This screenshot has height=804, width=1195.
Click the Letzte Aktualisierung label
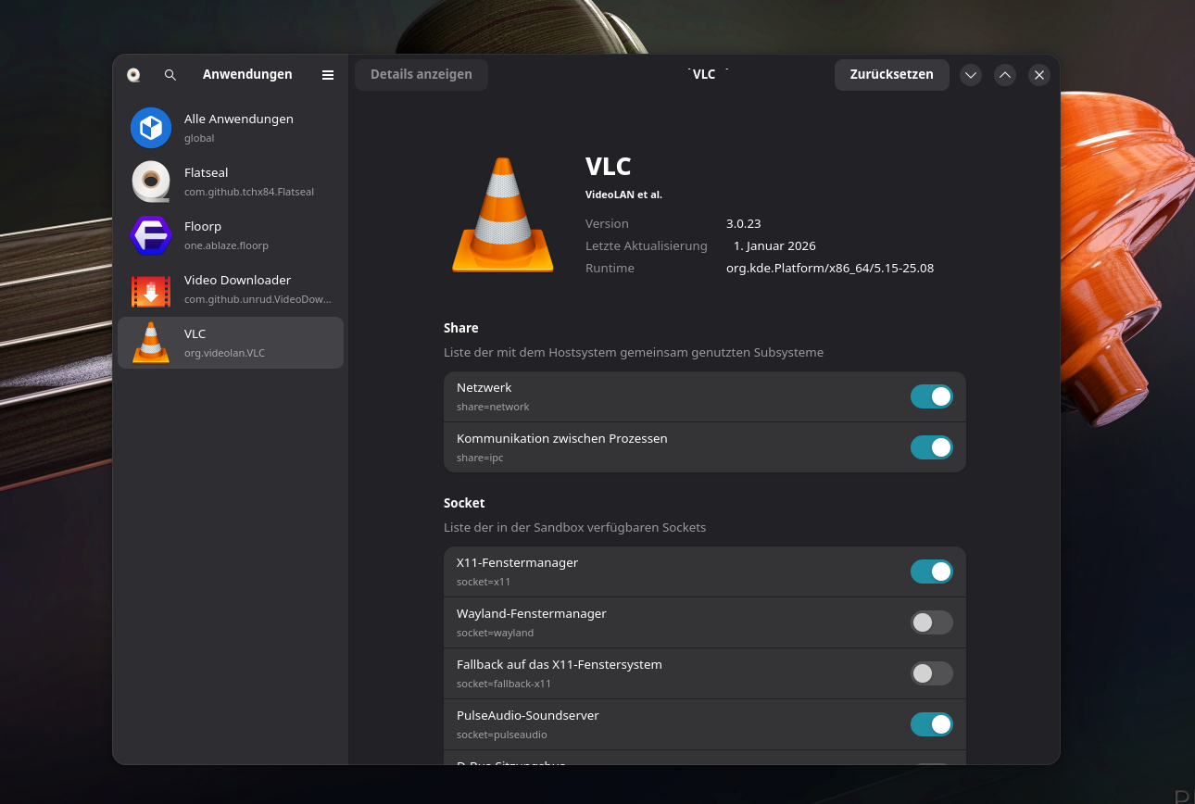(x=647, y=246)
